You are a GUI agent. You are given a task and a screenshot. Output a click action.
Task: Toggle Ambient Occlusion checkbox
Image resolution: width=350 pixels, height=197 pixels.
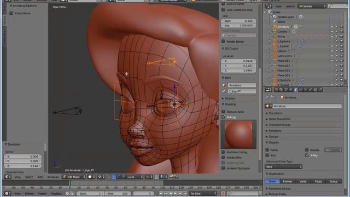tap(223, 168)
